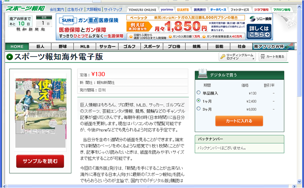Follow the 大阪報知 link
304x188 pixels.
(x=94, y=10)
